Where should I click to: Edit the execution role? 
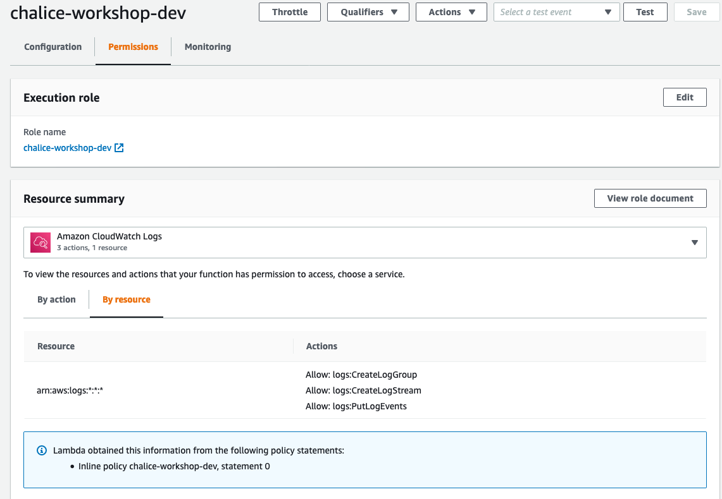pos(685,97)
